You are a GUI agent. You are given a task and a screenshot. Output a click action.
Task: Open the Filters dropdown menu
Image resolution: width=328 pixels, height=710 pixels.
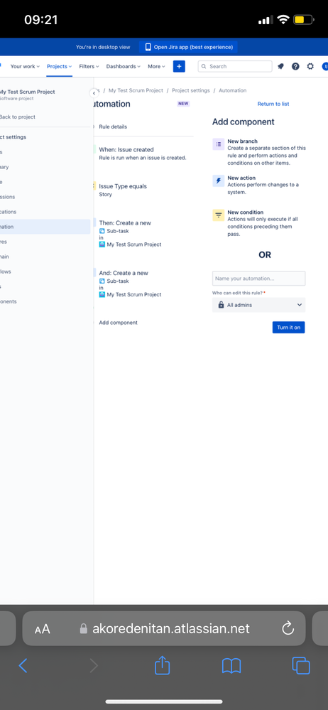pos(89,66)
